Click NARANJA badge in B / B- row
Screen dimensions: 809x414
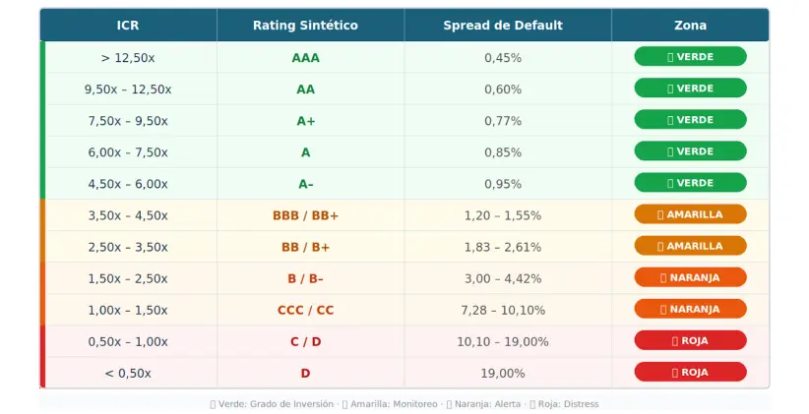point(690,277)
